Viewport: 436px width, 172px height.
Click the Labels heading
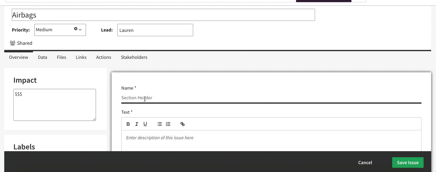click(24, 147)
